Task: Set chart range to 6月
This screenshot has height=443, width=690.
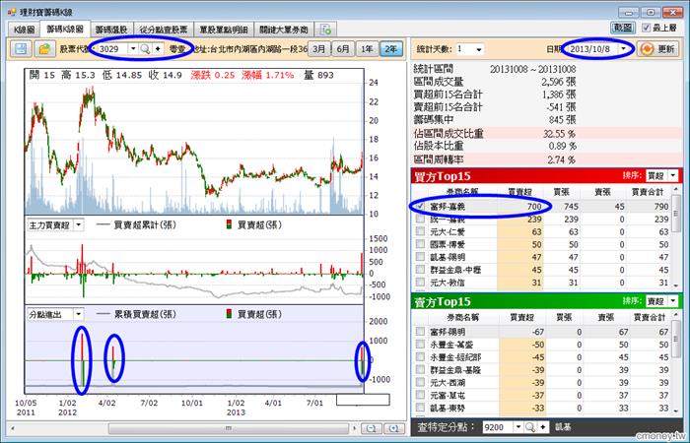Action: [343, 49]
